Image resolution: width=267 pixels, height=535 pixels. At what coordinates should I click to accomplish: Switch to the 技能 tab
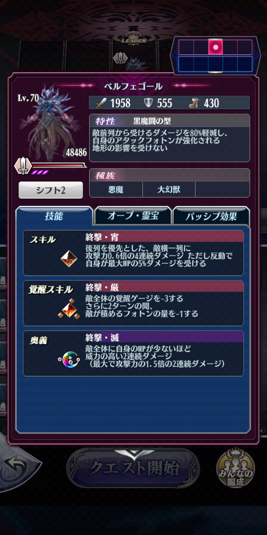click(x=54, y=216)
